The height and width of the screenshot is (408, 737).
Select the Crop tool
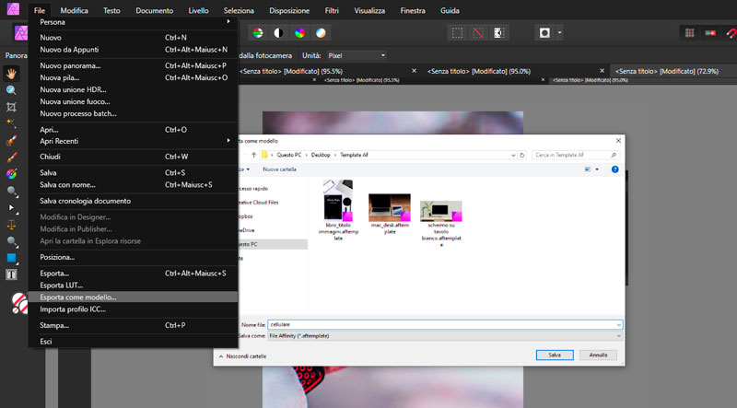click(x=11, y=107)
